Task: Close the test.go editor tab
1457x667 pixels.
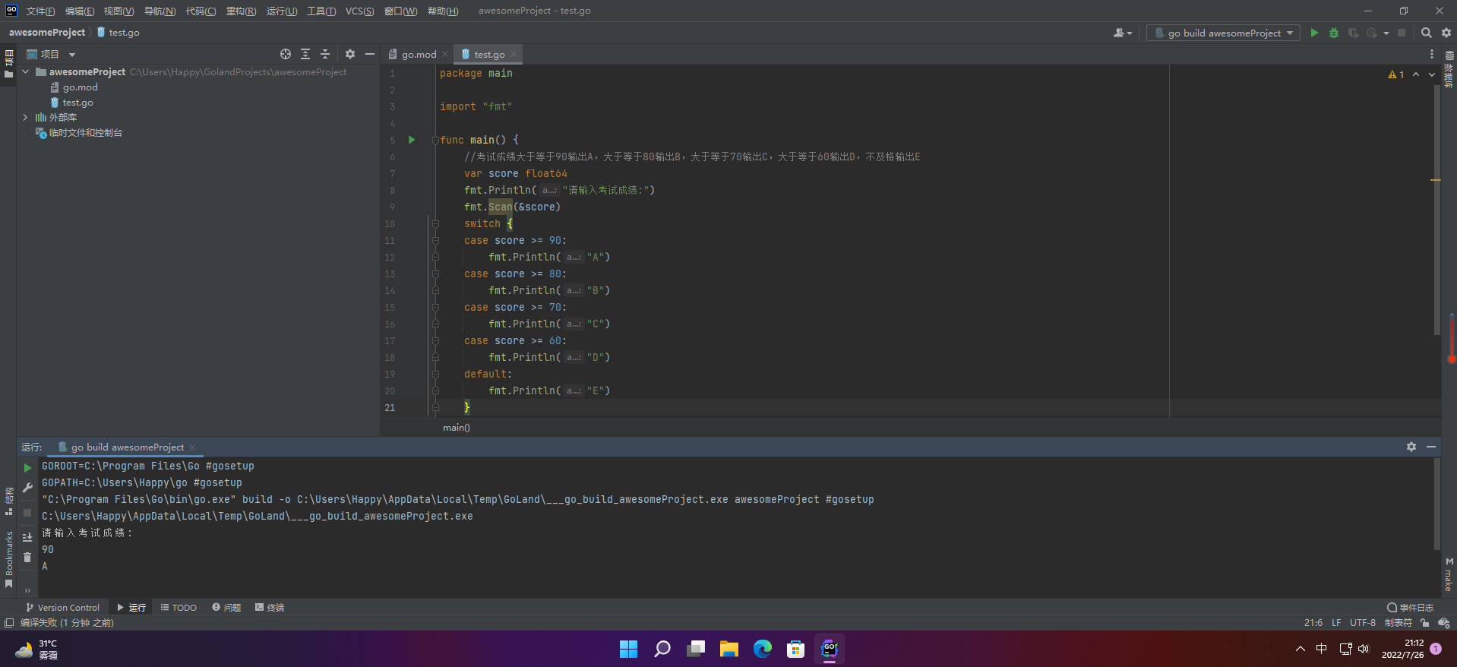Action: tap(514, 54)
